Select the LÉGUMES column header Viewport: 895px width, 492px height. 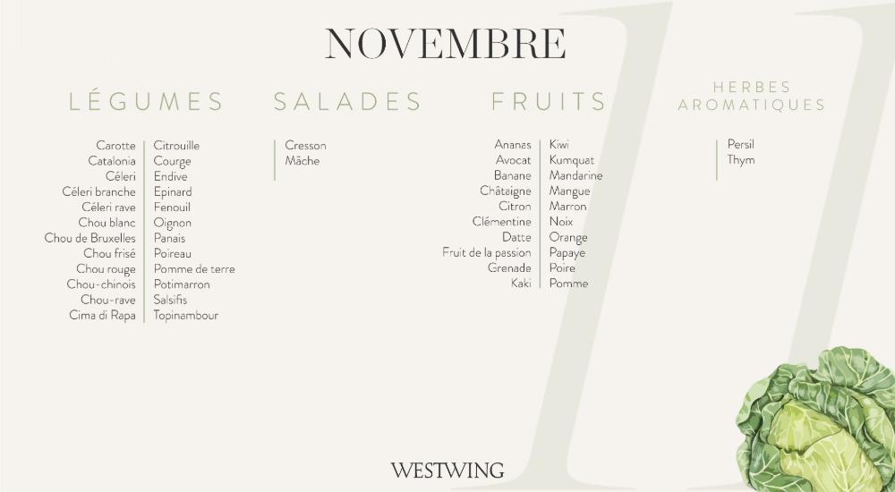[146, 102]
